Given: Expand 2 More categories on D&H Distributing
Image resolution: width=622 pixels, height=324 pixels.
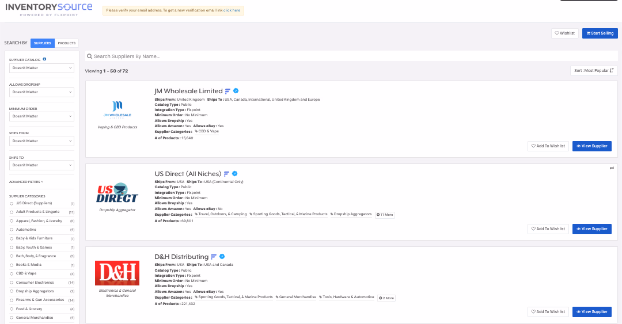Looking at the screenshot, I should [386, 298].
